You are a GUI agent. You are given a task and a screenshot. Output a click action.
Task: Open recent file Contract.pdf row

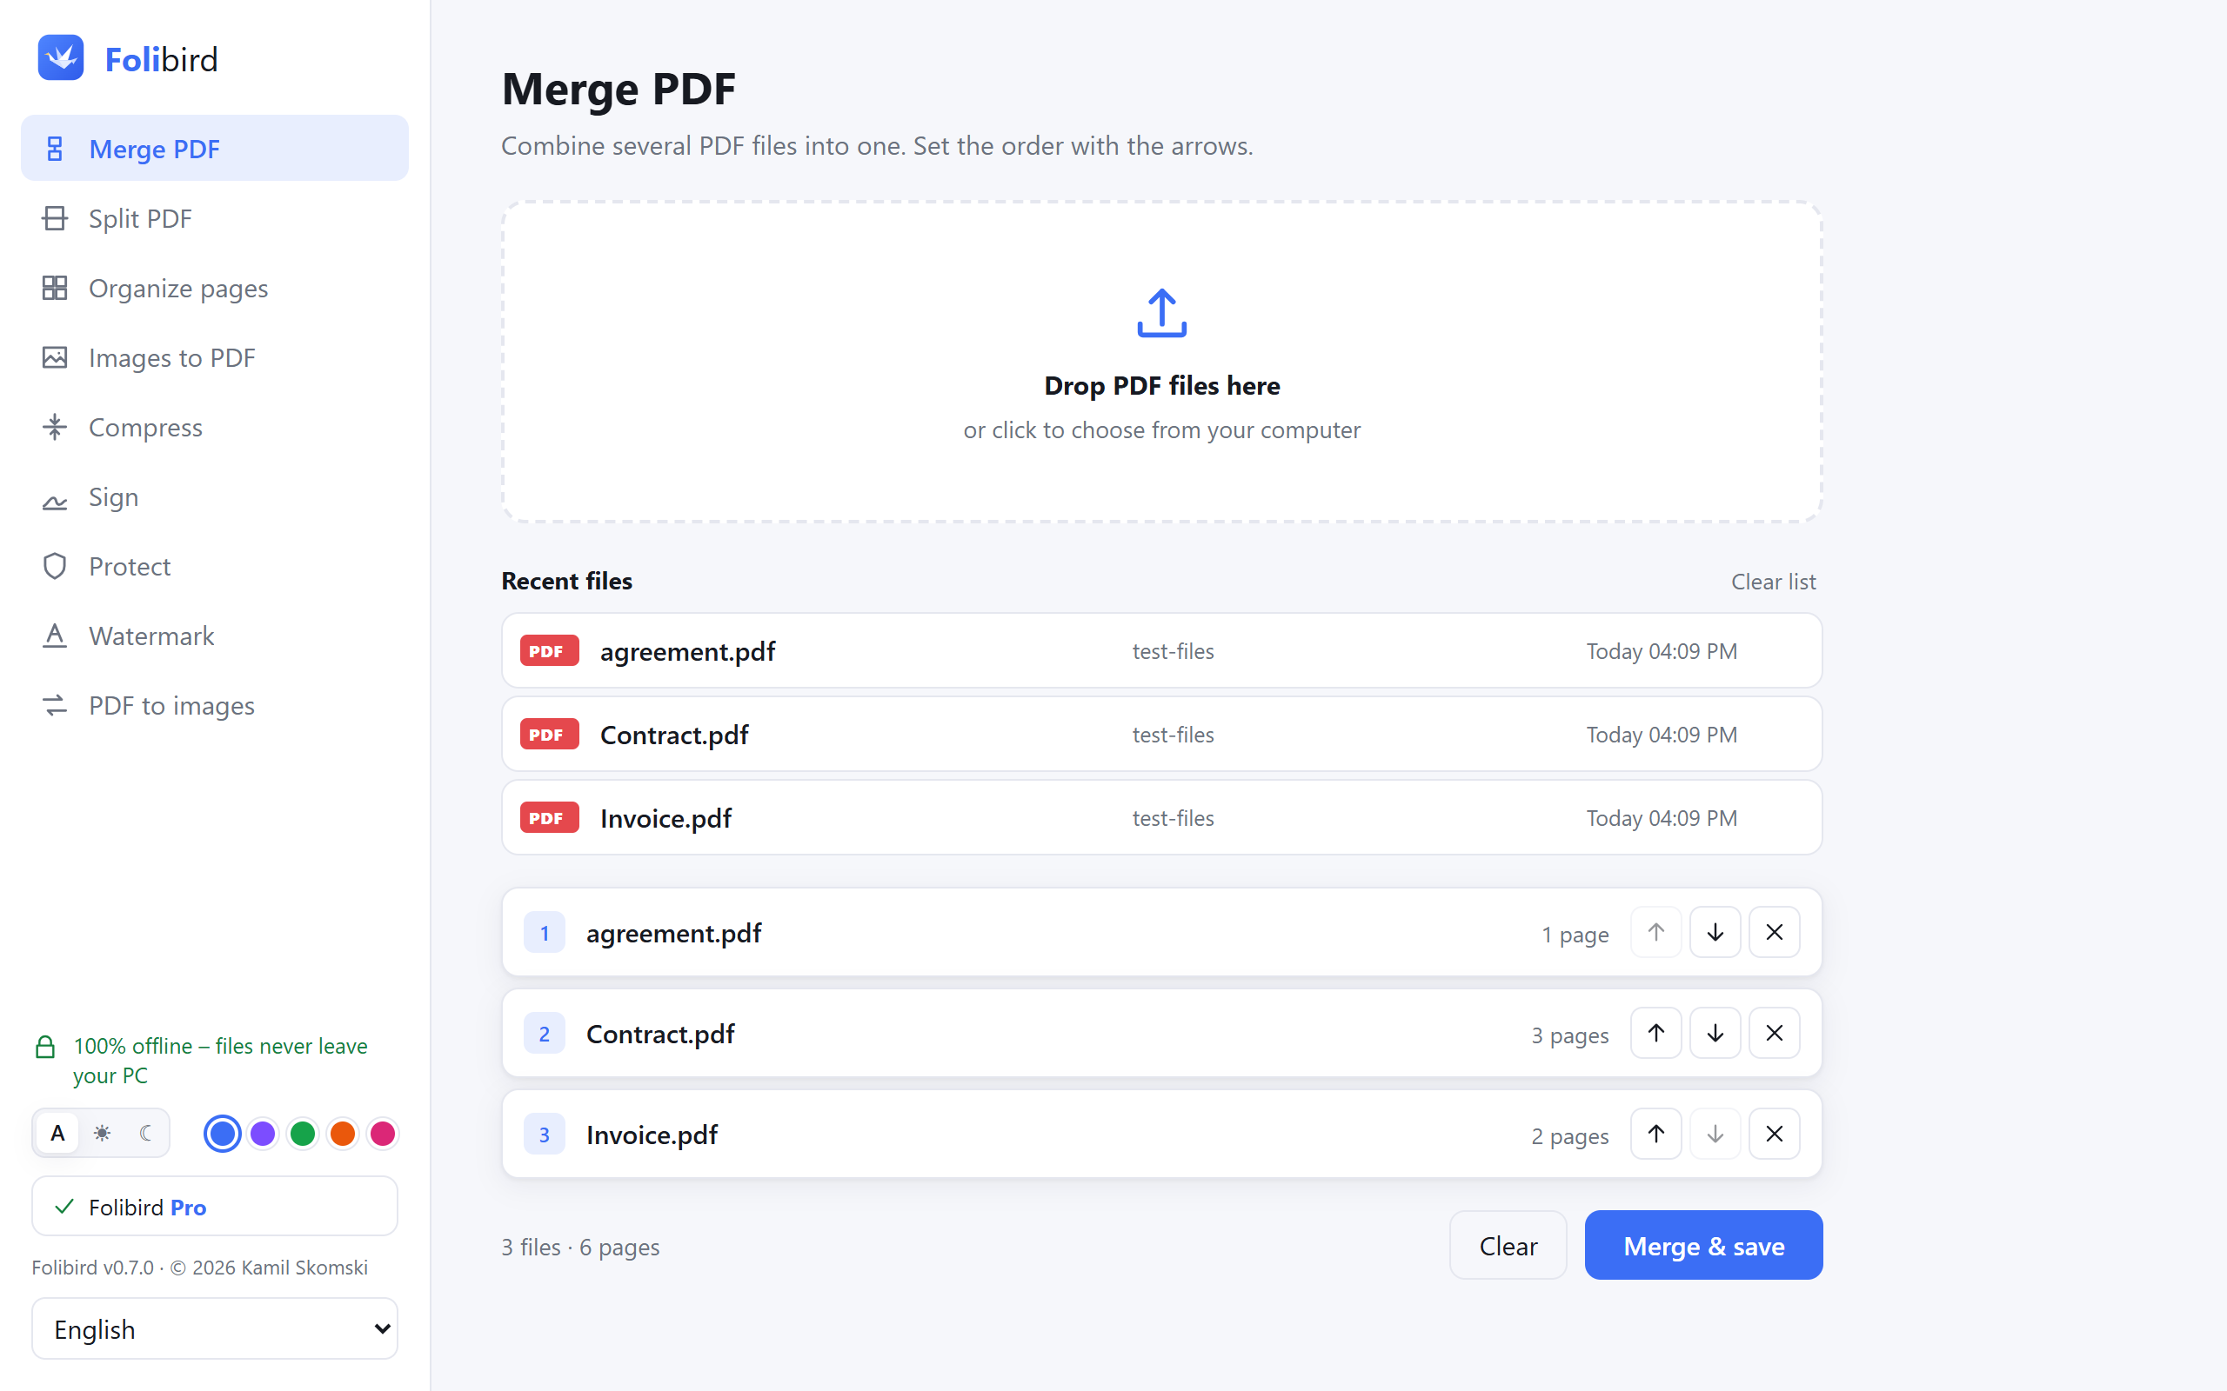tap(1161, 734)
